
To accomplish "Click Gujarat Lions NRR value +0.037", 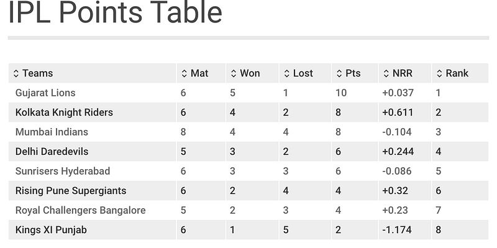I will click(398, 93).
